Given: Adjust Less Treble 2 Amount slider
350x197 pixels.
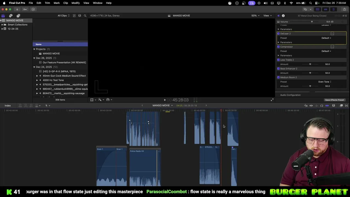Looking at the screenshot, I should pyautogui.click(x=310, y=64).
